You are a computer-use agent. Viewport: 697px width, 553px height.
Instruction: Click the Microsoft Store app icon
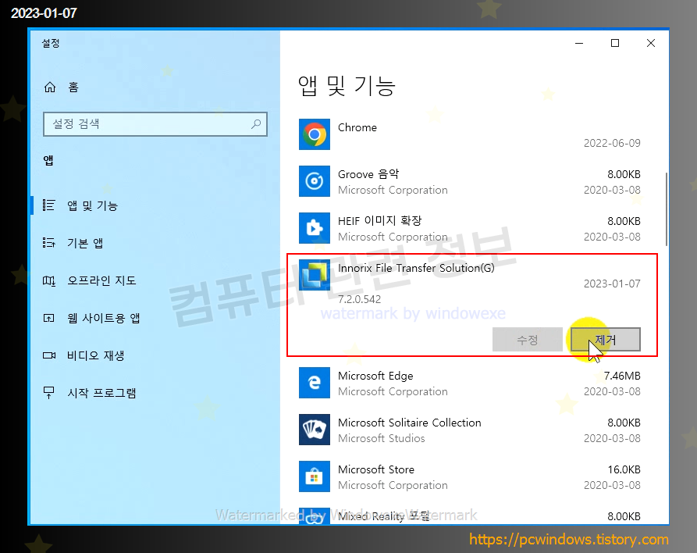click(315, 476)
